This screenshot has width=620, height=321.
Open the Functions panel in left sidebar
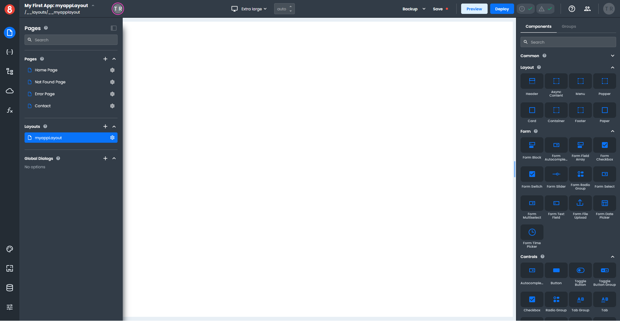(10, 110)
